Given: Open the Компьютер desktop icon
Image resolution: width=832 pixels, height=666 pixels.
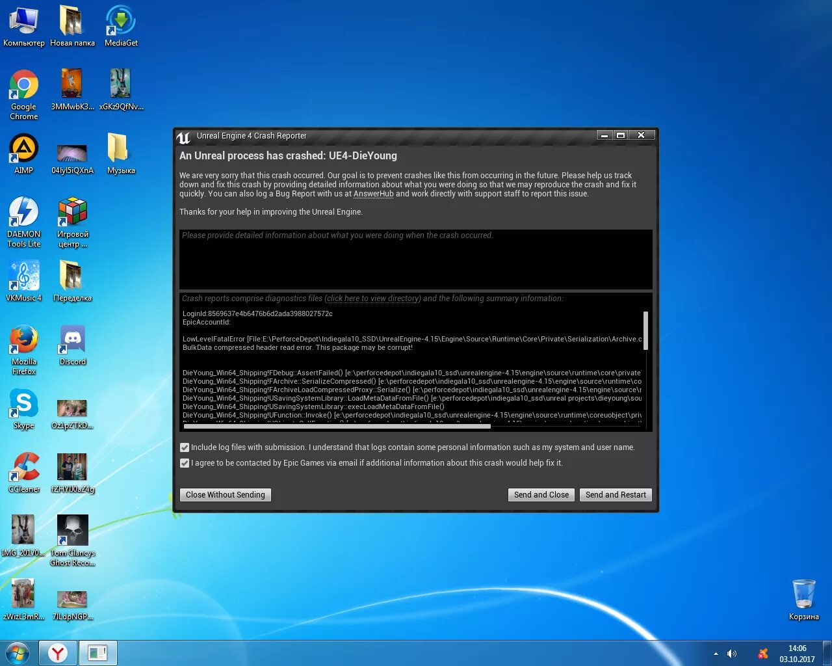Looking at the screenshot, I should point(24,26).
